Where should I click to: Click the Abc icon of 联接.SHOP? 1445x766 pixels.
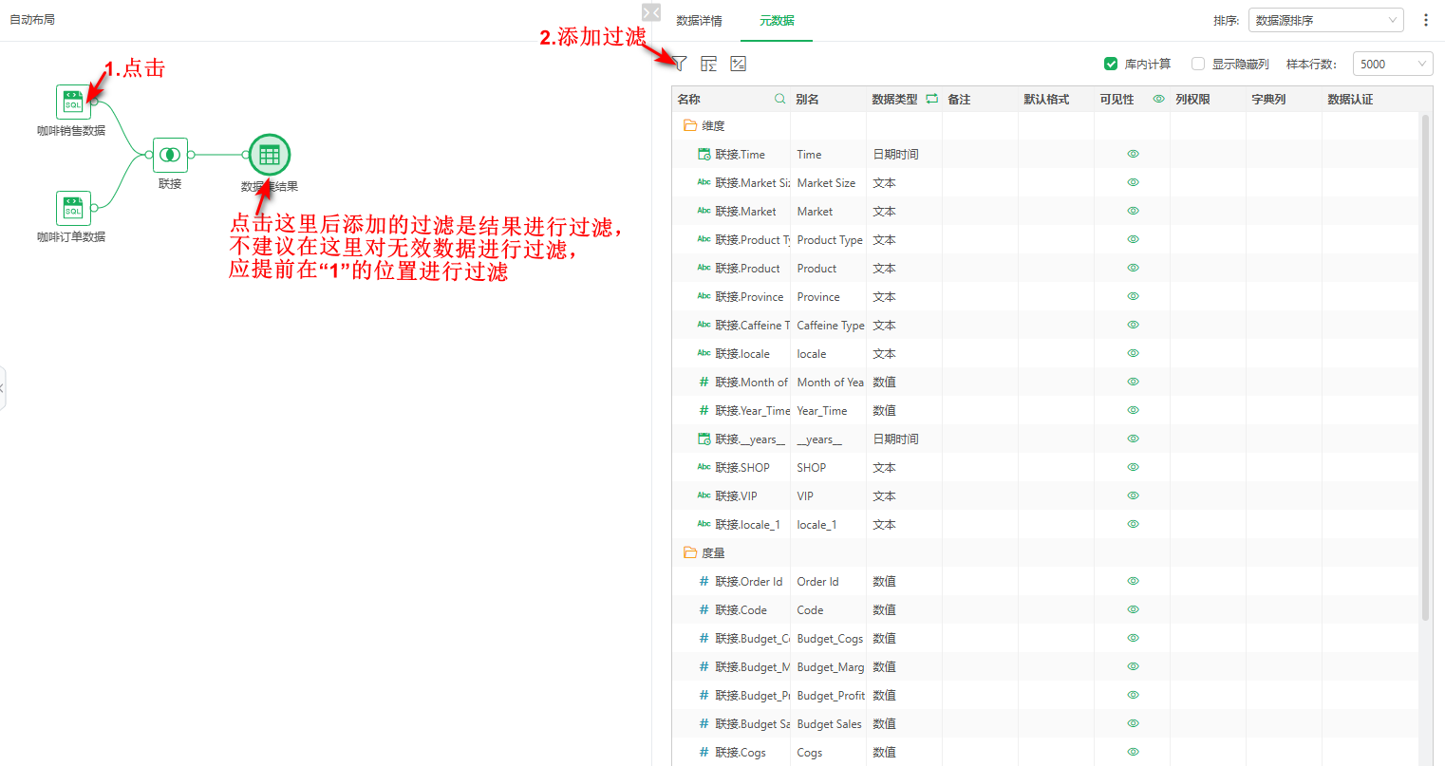click(x=704, y=467)
